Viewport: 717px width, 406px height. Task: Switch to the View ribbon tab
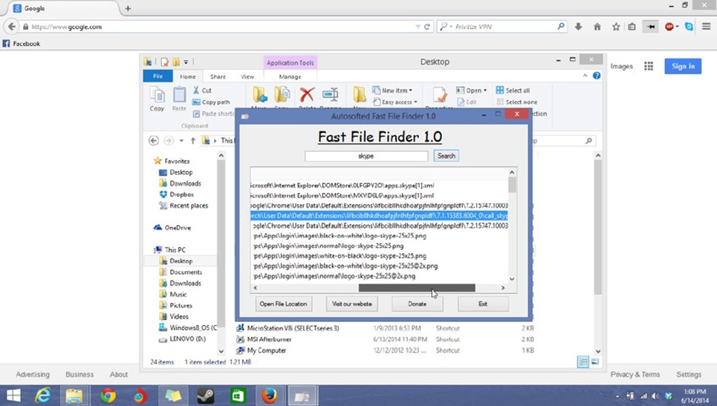[247, 77]
